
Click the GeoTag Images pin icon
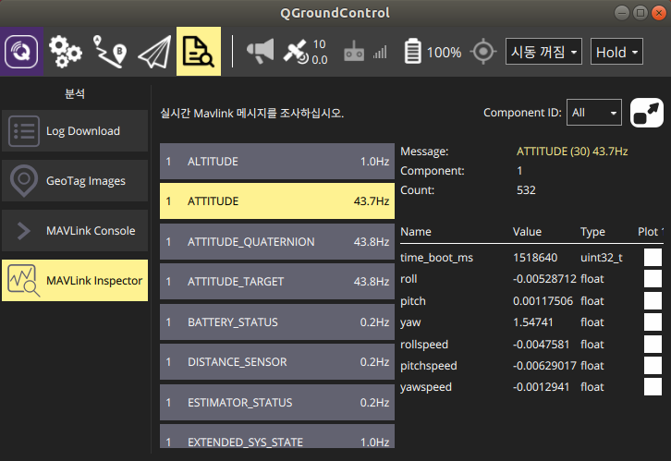[24, 180]
